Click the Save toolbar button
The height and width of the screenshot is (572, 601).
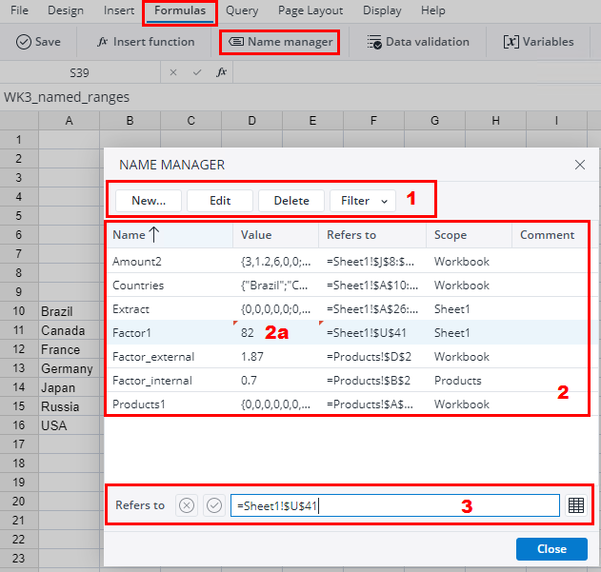(38, 42)
